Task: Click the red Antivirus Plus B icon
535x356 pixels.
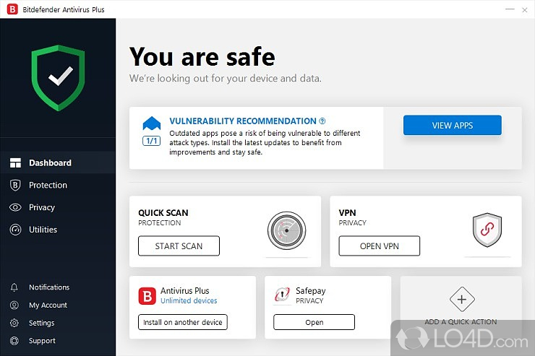Action: point(147,296)
